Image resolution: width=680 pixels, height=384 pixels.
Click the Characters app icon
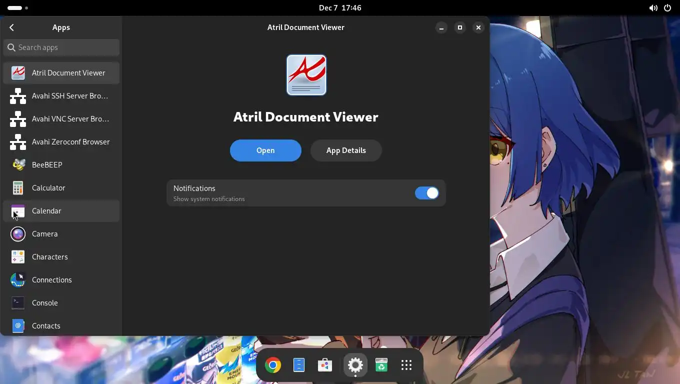(18, 257)
